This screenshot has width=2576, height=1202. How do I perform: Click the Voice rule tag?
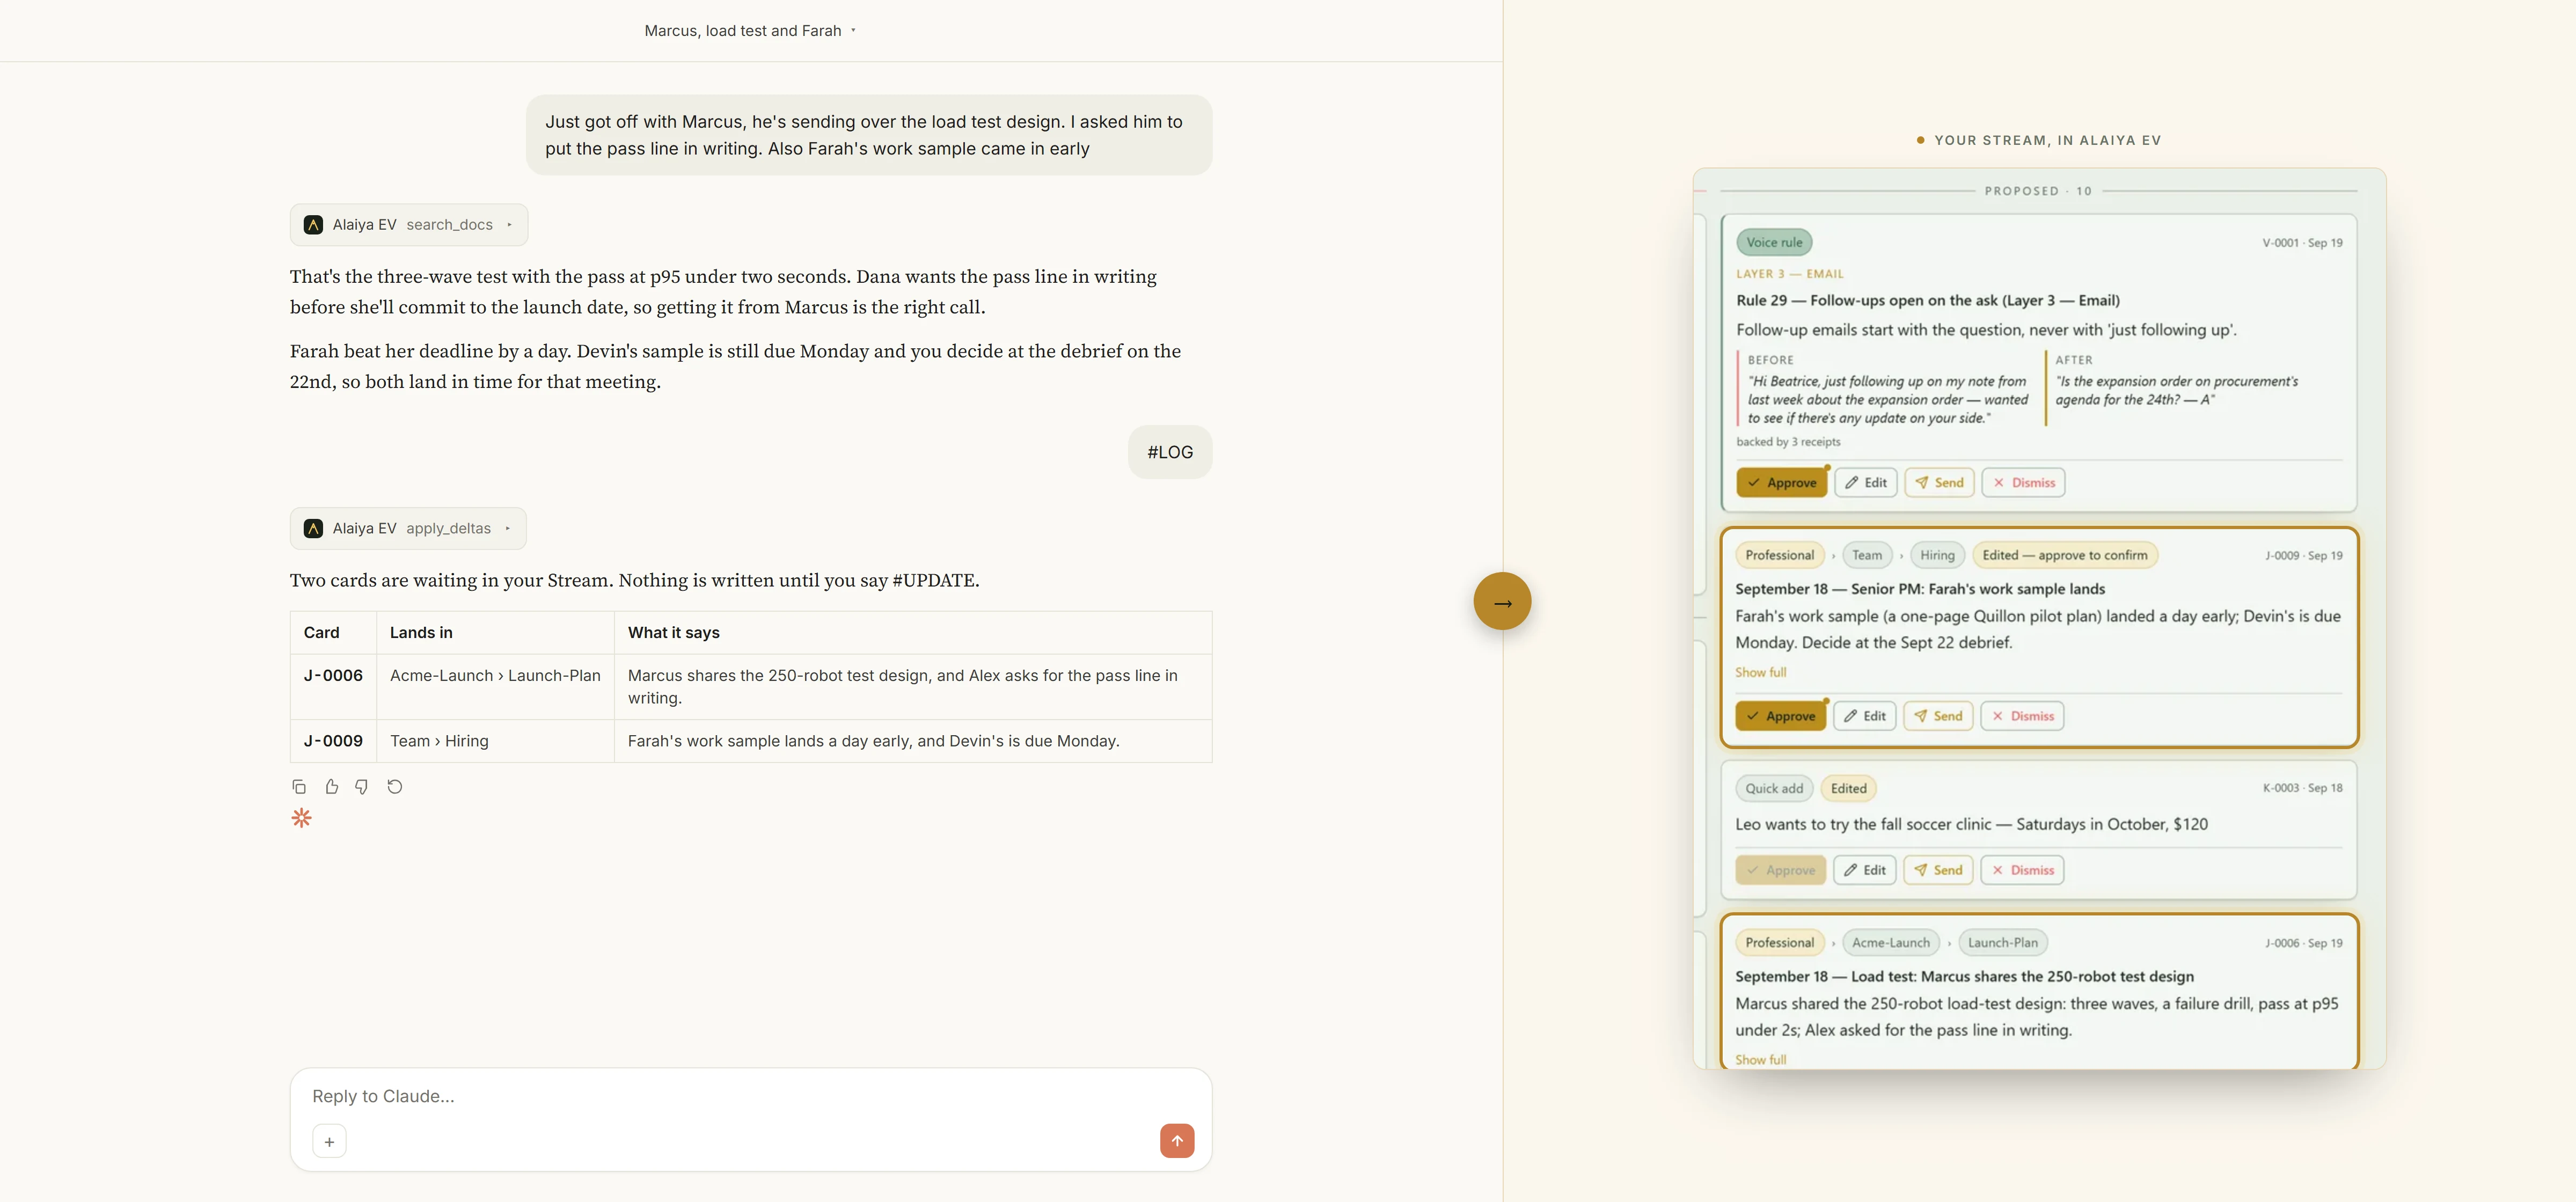(x=1774, y=242)
